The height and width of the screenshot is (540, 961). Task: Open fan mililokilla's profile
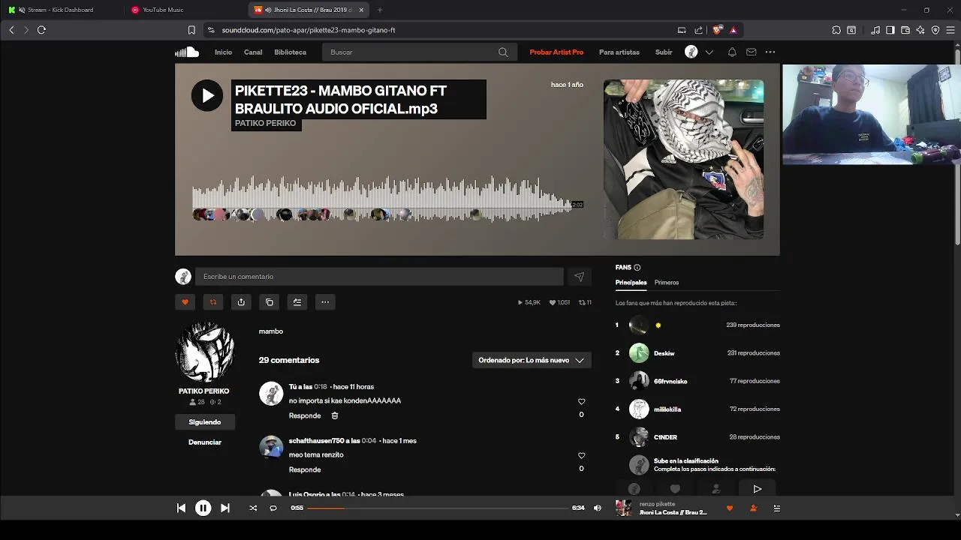(667, 409)
